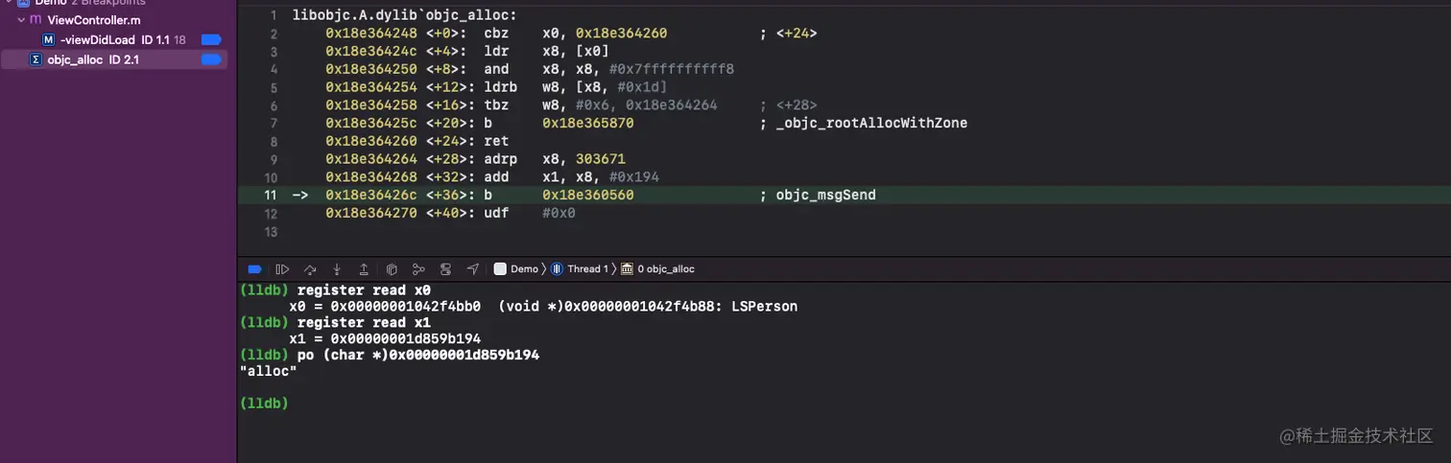Select Demo process in debug jump bar
This screenshot has height=463, width=1451.
[x=516, y=269]
